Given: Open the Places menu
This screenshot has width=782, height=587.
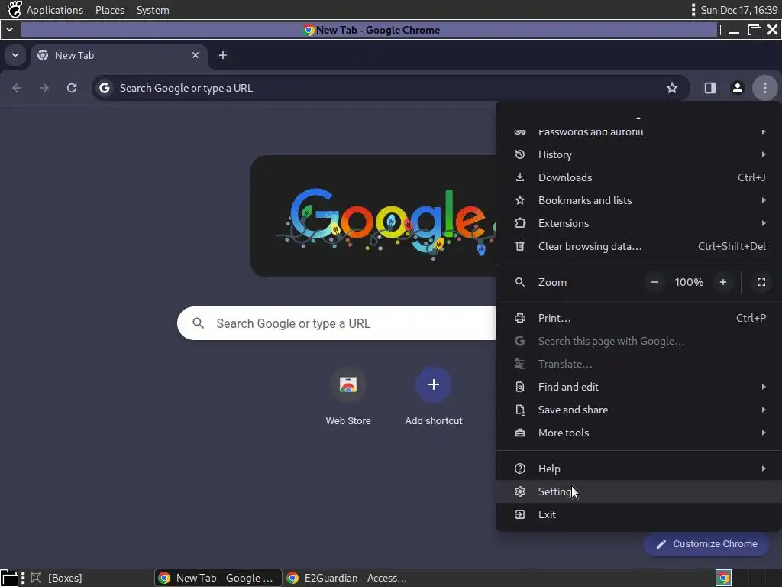Looking at the screenshot, I should (x=110, y=10).
